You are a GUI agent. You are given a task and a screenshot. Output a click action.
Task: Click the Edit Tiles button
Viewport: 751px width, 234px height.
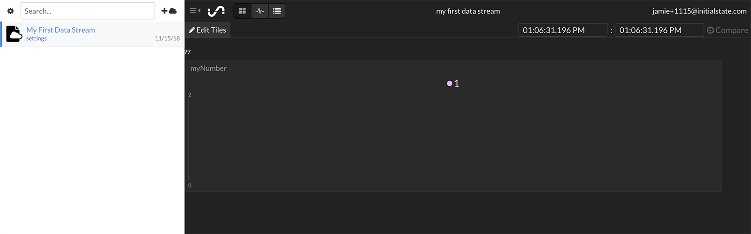(x=207, y=30)
